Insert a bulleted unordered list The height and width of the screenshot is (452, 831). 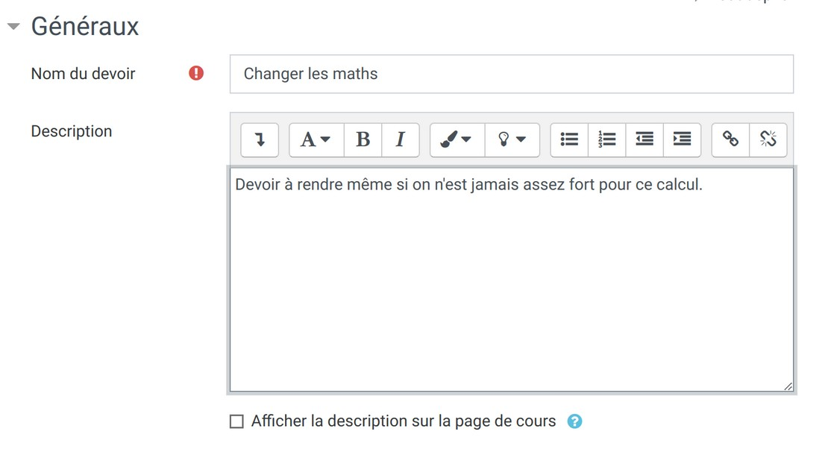pyautogui.click(x=569, y=139)
